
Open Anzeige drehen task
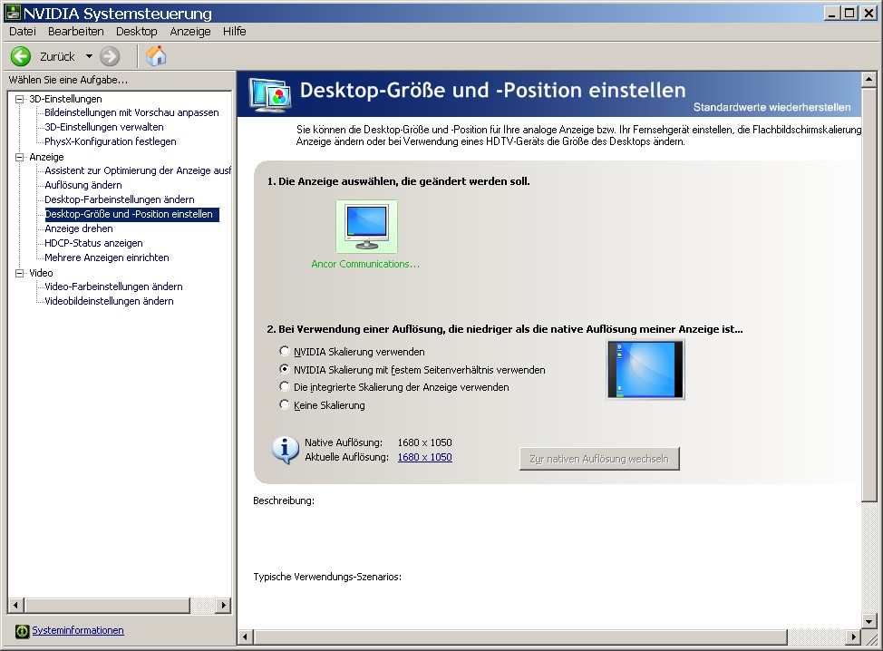[79, 228]
